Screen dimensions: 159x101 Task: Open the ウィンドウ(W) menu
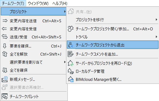[38, 3]
